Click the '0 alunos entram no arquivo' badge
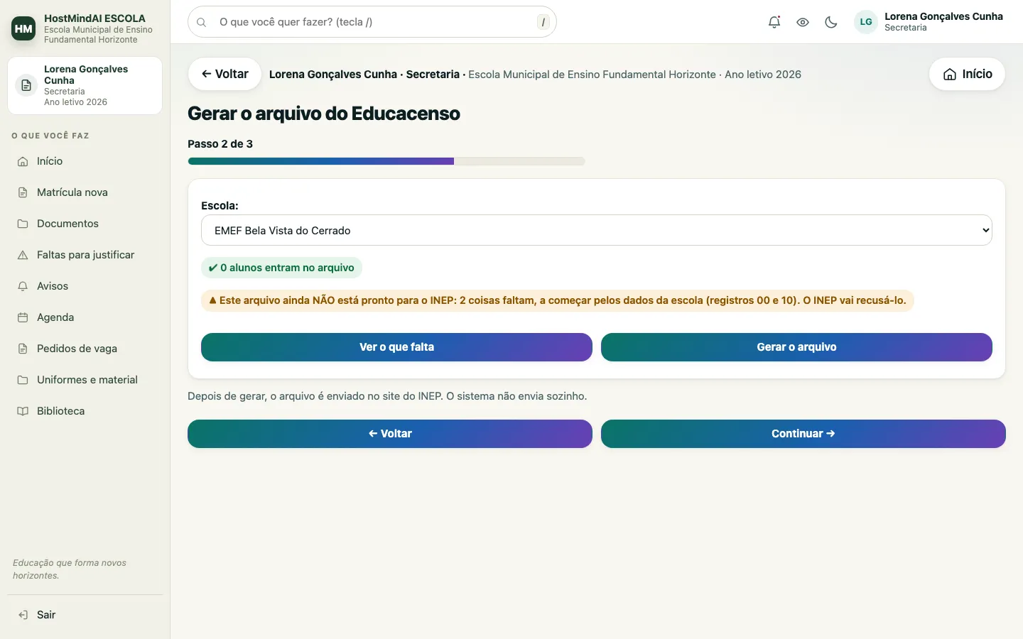The height and width of the screenshot is (639, 1023). 282,268
